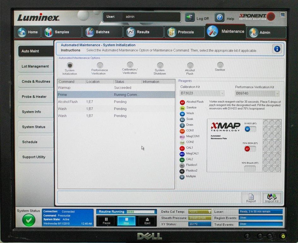
Task: Choose the Sanitize automated maintenance option
Action: [x=220, y=65]
